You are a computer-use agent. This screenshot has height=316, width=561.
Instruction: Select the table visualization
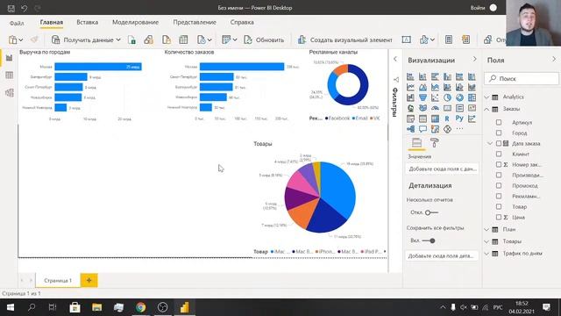(423, 118)
